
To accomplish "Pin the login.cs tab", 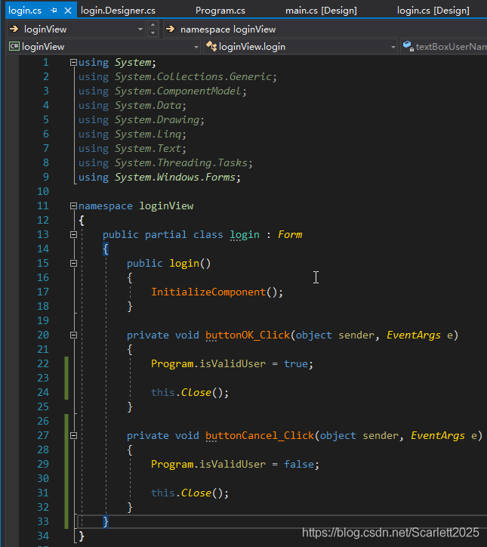I will point(54,11).
